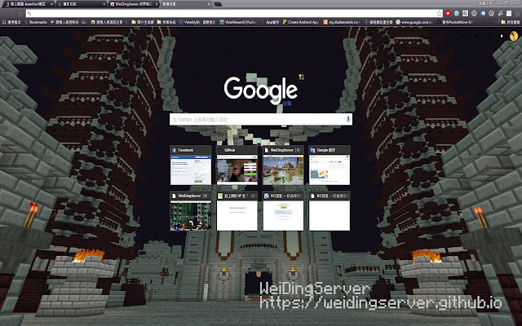Screen dimensions: 522x326
Task: Reload the page with the refresh icon
Action: [21, 14]
